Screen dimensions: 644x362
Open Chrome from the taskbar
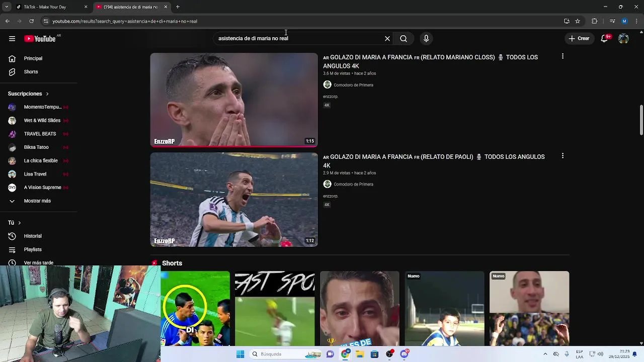pyautogui.click(x=345, y=354)
